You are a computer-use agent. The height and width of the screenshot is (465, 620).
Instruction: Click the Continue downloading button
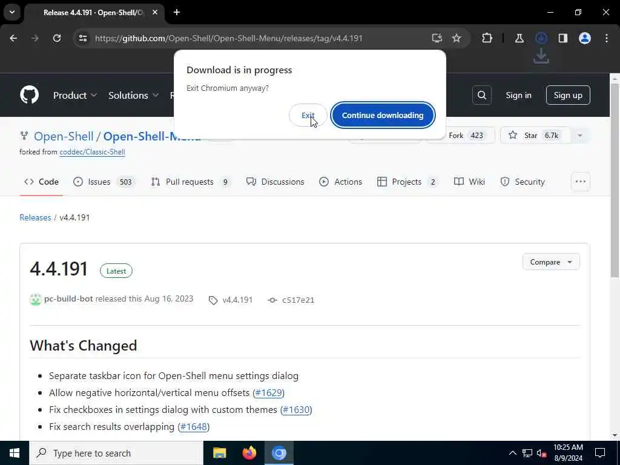[x=383, y=115]
